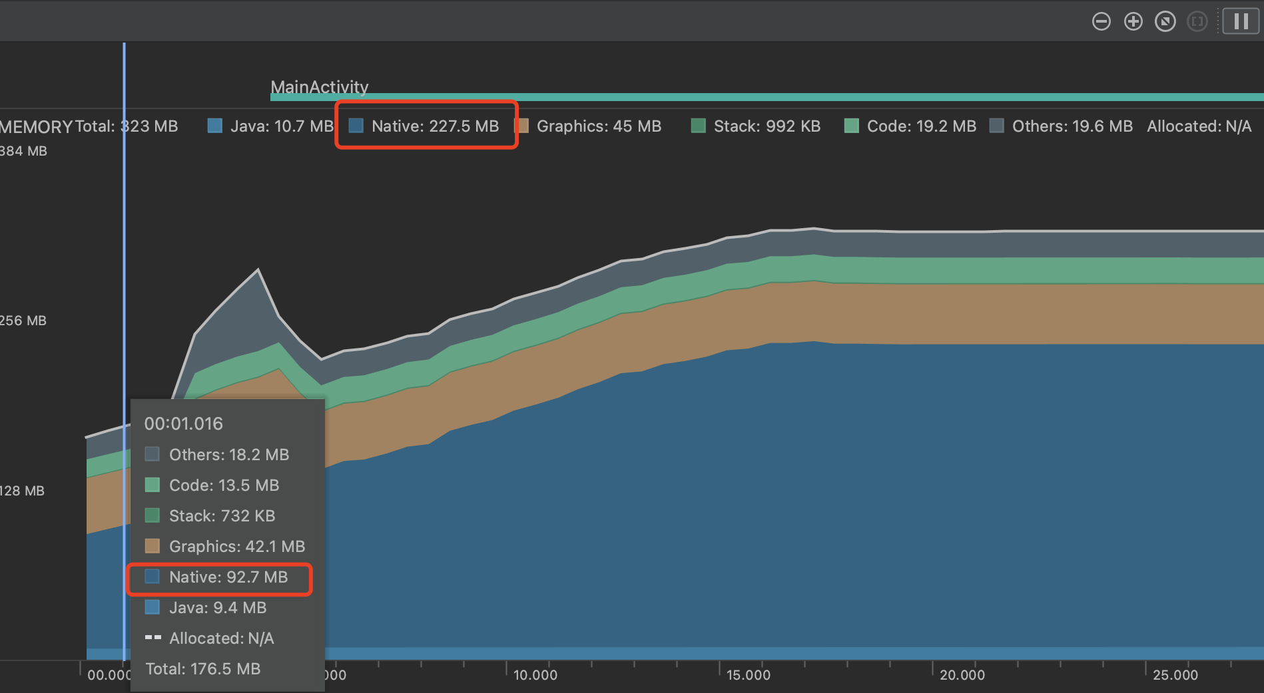Expand the Total: 323 MB memory summary

128,126
